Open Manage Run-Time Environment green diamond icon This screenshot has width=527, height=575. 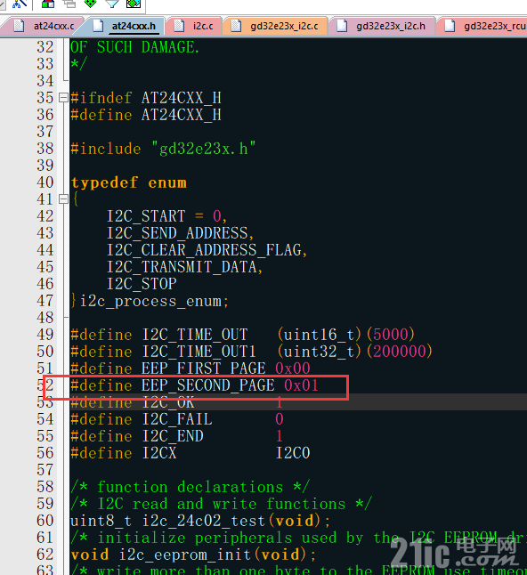coord(90,4)
